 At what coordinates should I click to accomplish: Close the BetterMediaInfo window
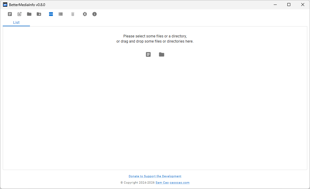(x=303, y=5)
